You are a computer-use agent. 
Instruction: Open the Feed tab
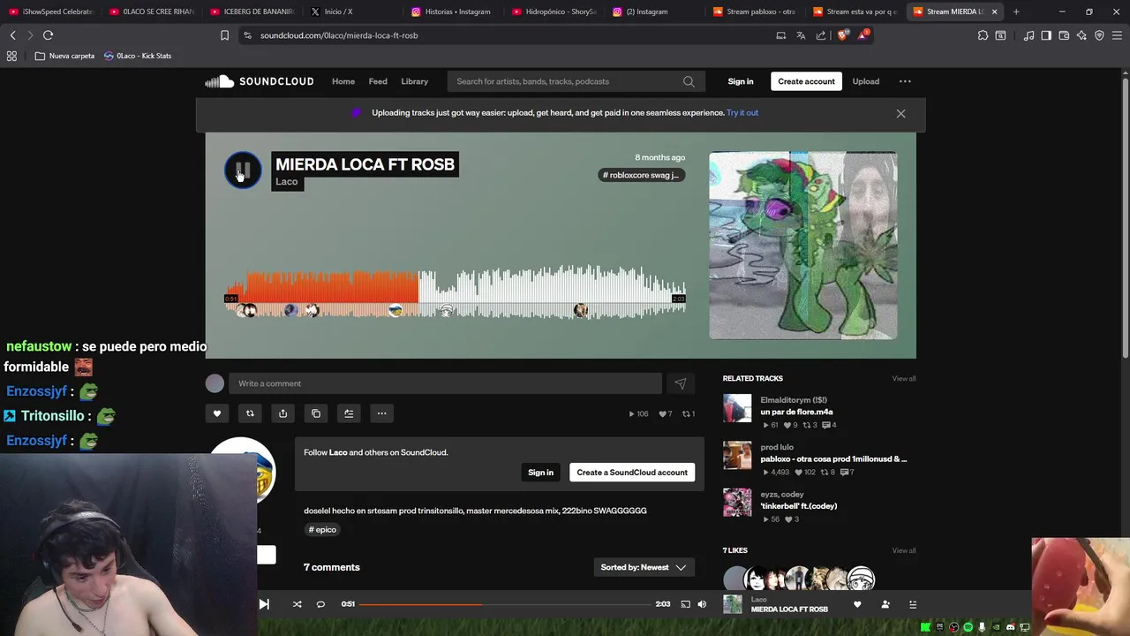click(x=378, y=81)
